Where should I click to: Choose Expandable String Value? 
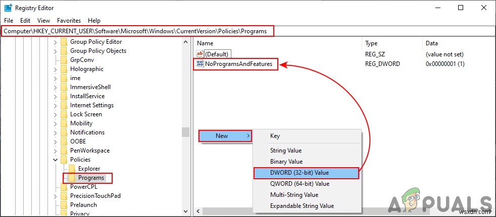pos(306,205)
